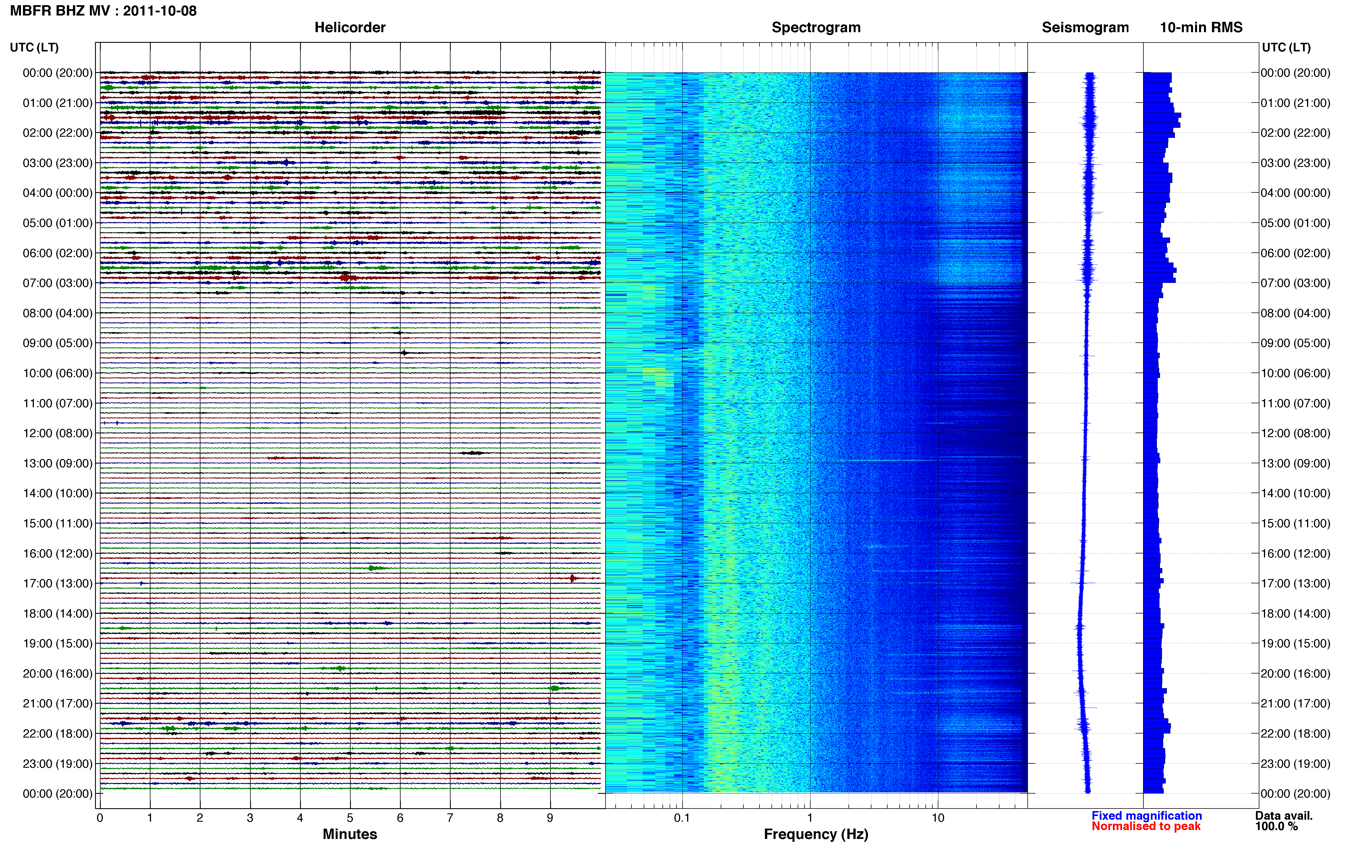Image resolution: width=1361 pixels, height=851 pixels.
Task: Click the '100.0 %' availability value
Action: coord(1277,826)
